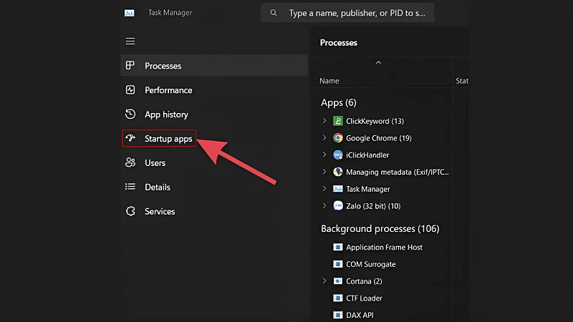Click the Name column header

[x=329, y=81]
